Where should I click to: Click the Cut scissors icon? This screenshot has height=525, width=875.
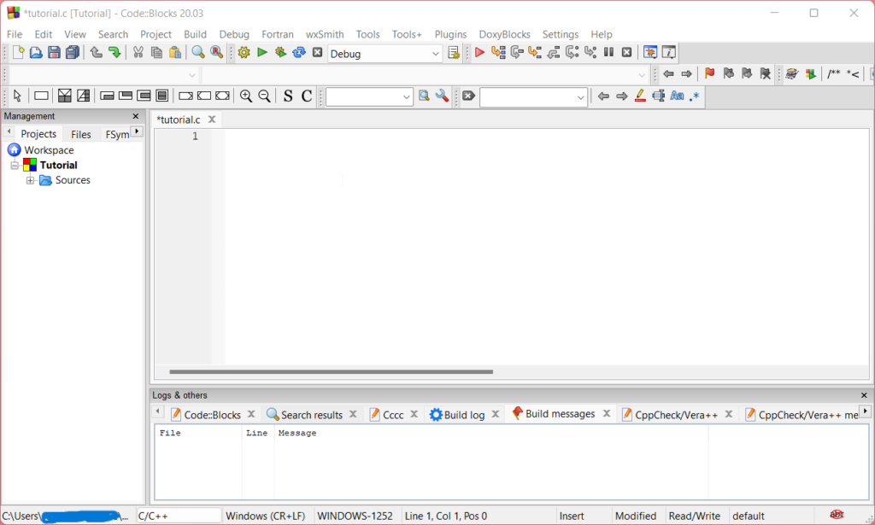pos(138,52)
